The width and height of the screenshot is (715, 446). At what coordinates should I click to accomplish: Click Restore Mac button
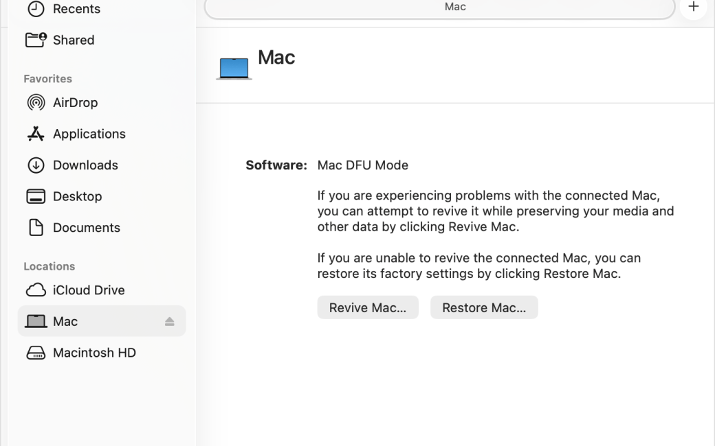[x=484, y=307]
